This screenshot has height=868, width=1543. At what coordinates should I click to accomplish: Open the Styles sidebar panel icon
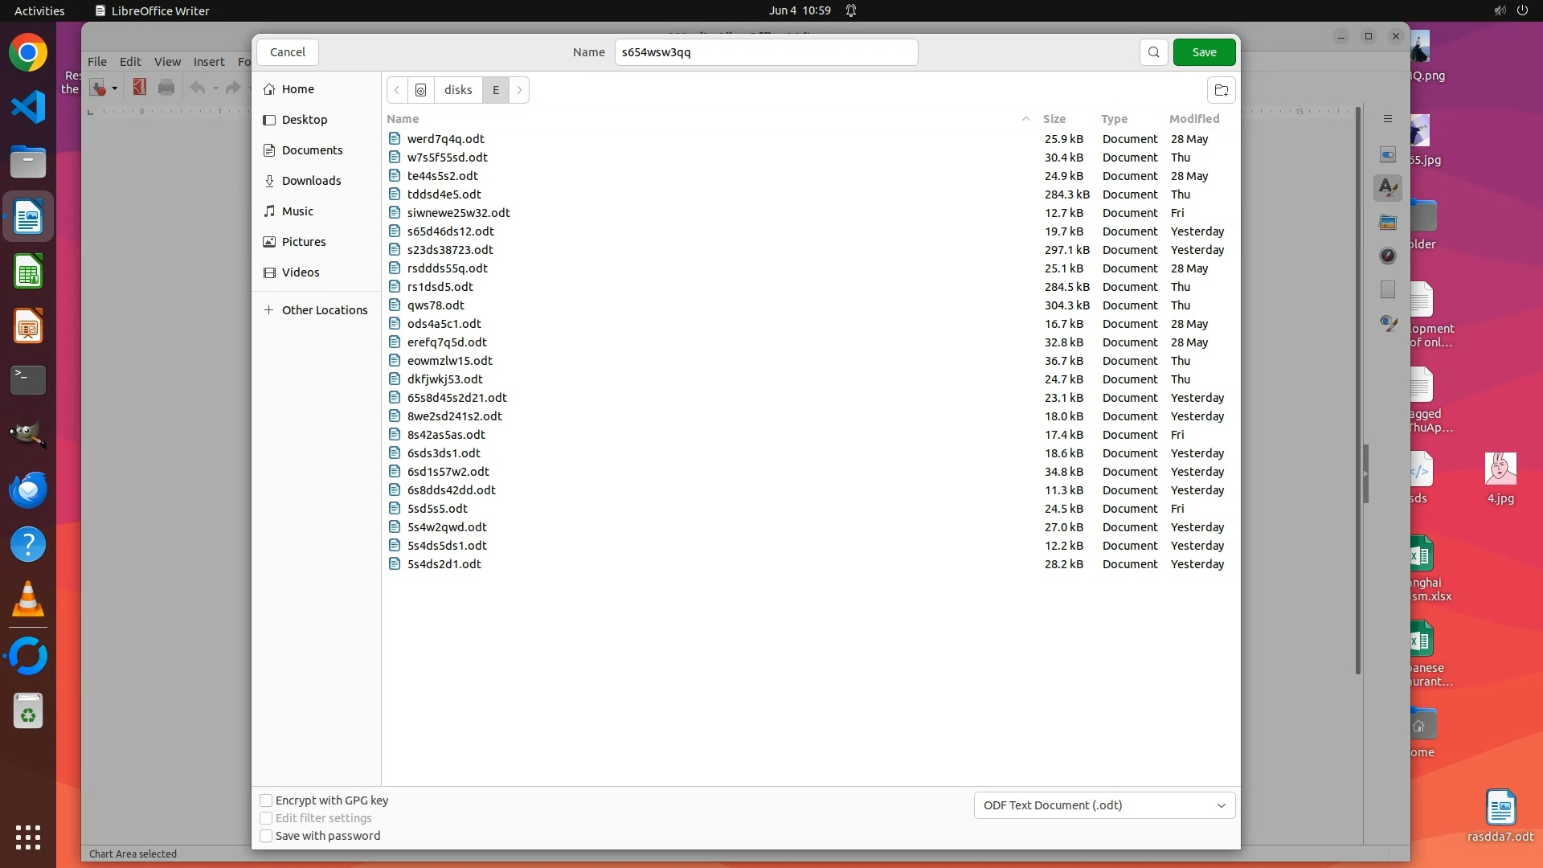1387,188
